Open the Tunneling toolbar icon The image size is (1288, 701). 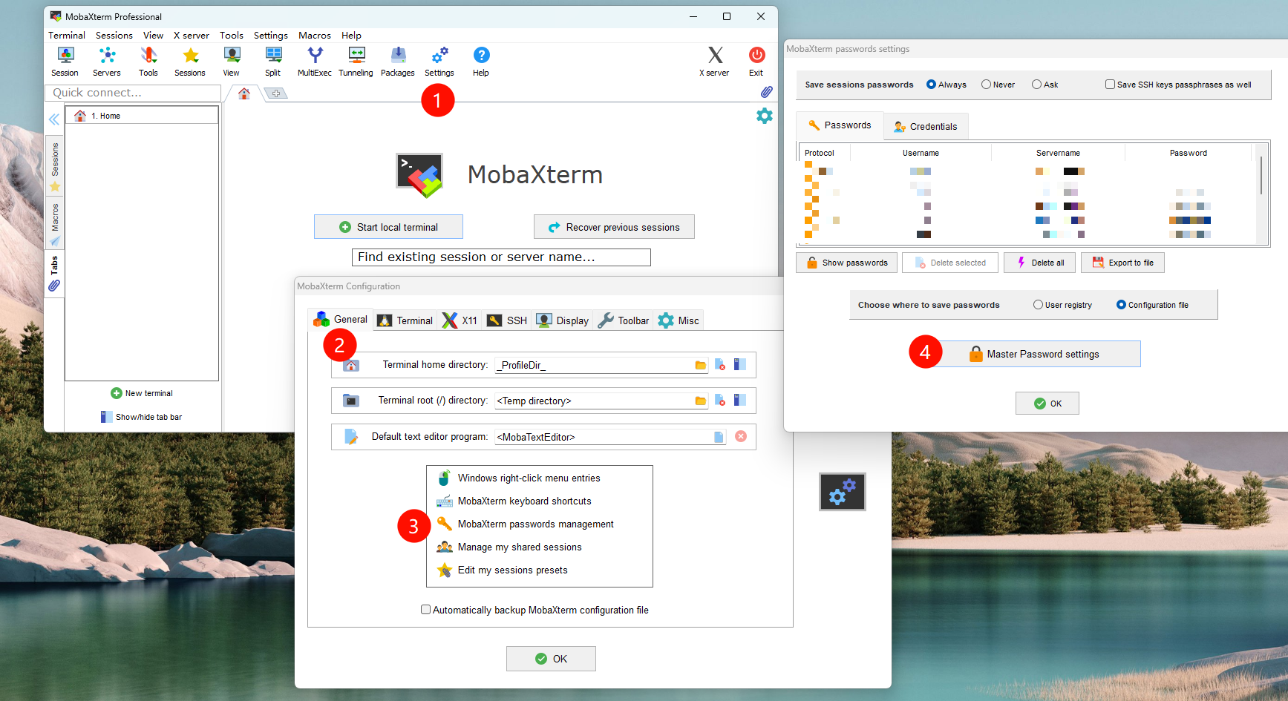pyautogui.click(x=356, y=62)
